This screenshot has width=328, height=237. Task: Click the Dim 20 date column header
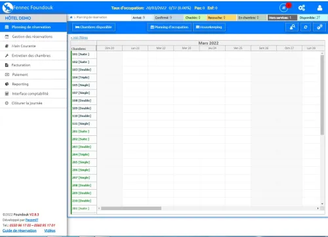[110, 48]
